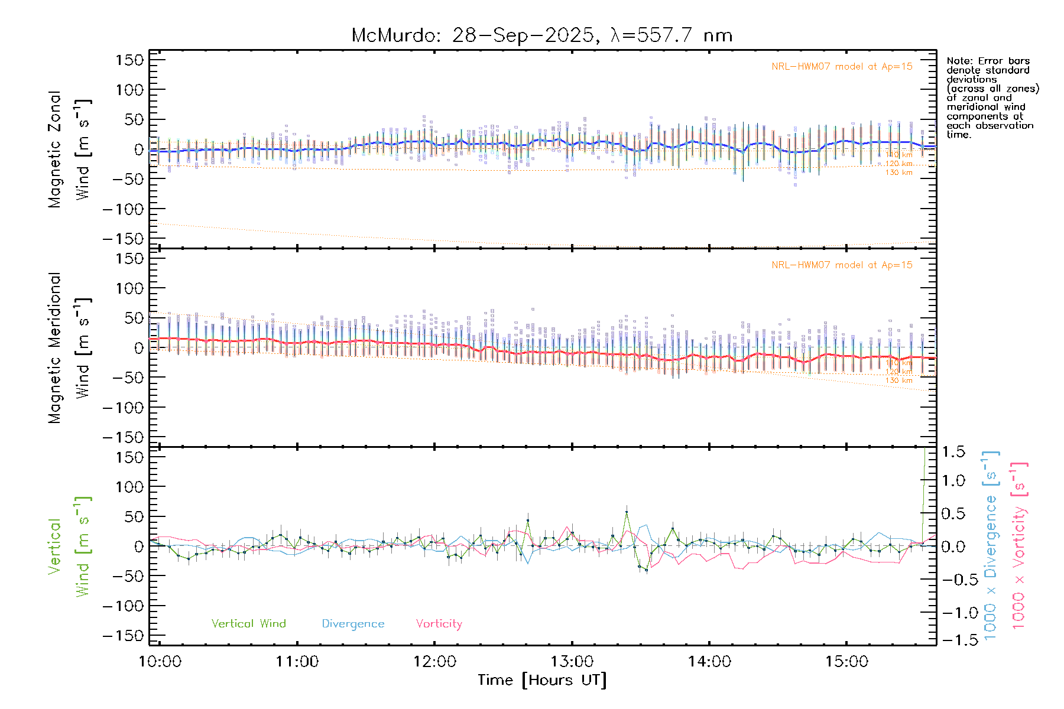The width and height of the screenshot is (1064, 709).
Task: Click the Vertical Wind legend entry
Action: (x=248, y=623)
